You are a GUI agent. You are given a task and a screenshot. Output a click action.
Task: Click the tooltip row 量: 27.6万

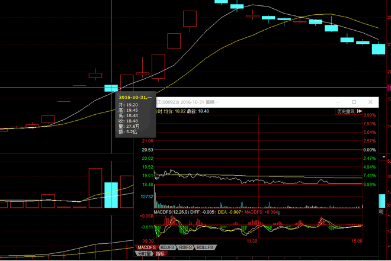(129, 126)
